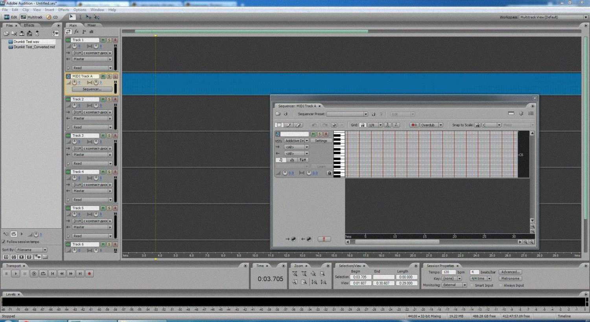Select Drumkit Test_Converted.mid file
Image resolution: width=590 pixels, height=322 pixels.
pyautogui.click(x=34, y=47)
